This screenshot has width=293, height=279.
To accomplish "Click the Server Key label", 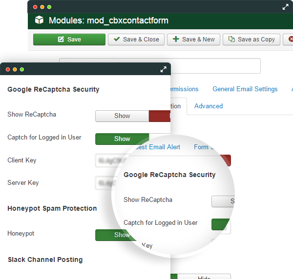I will tap(23, 183).
